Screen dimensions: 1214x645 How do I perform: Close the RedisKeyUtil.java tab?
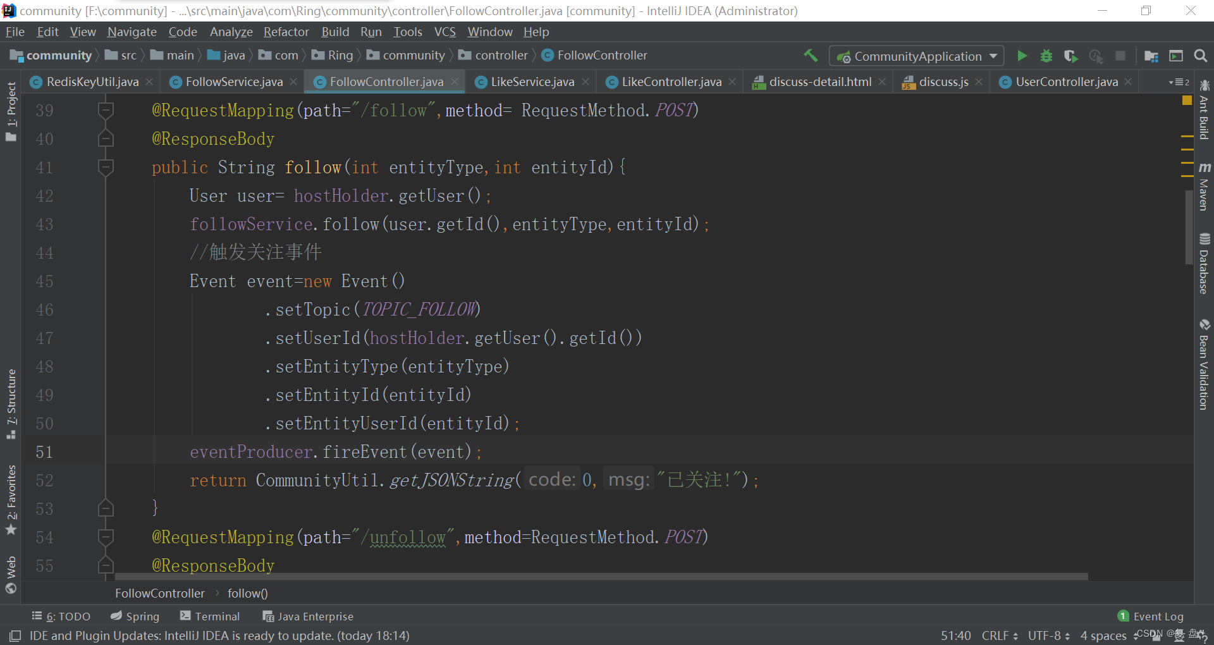coord(149,82)
